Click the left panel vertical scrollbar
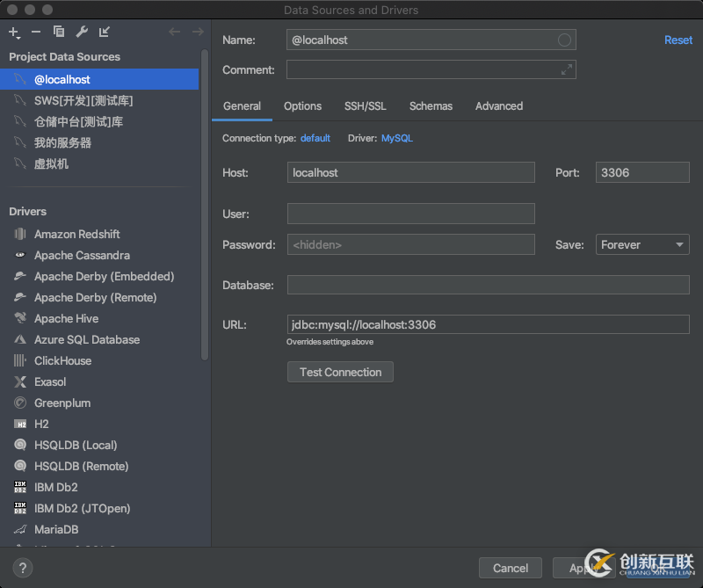This screenshot has height=588, width=703. coord(205,205)
